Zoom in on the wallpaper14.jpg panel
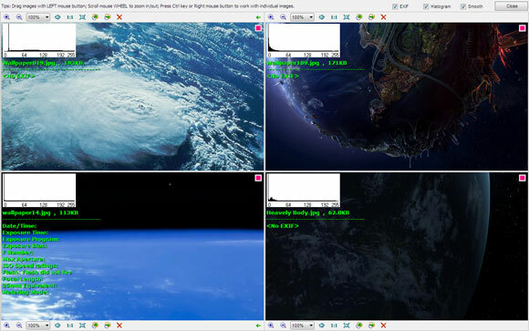 [x=6, y=326]
